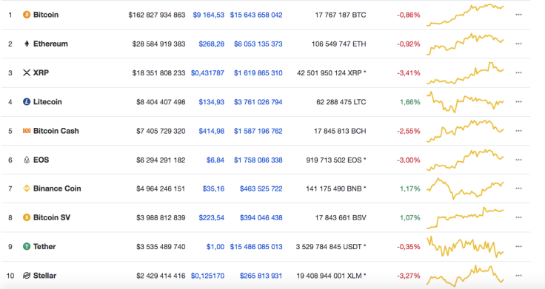The image size is (545, 289).
Task: Click the XRP name link
Action: tap(41, 73)
